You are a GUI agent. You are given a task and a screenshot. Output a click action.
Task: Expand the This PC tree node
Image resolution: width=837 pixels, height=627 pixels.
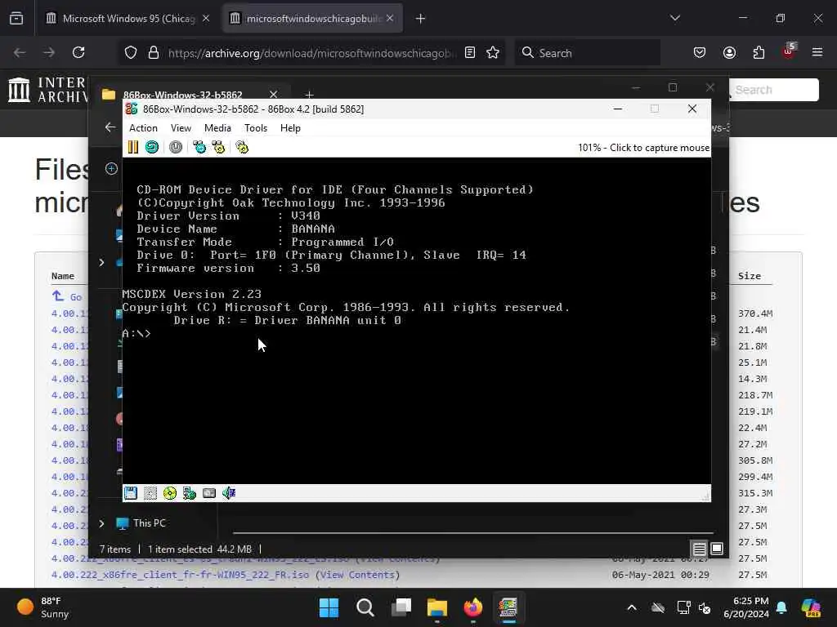click(101, 523)
